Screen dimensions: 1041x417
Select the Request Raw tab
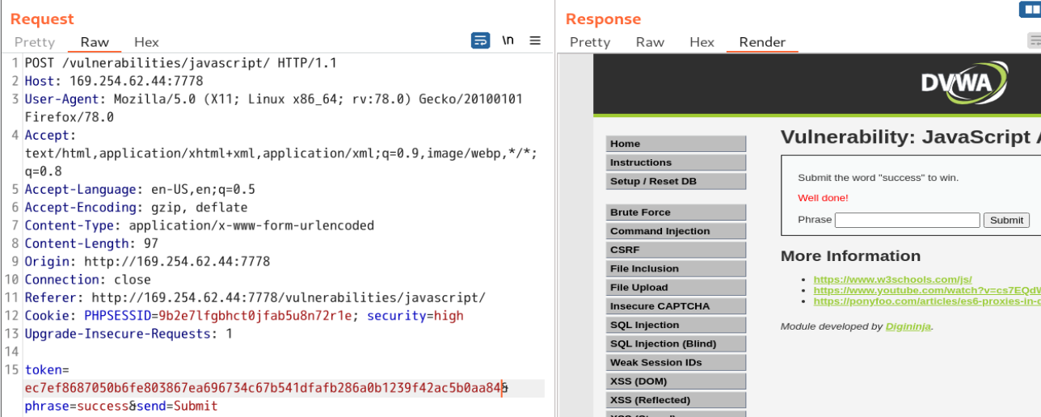(x=95, y=42)
